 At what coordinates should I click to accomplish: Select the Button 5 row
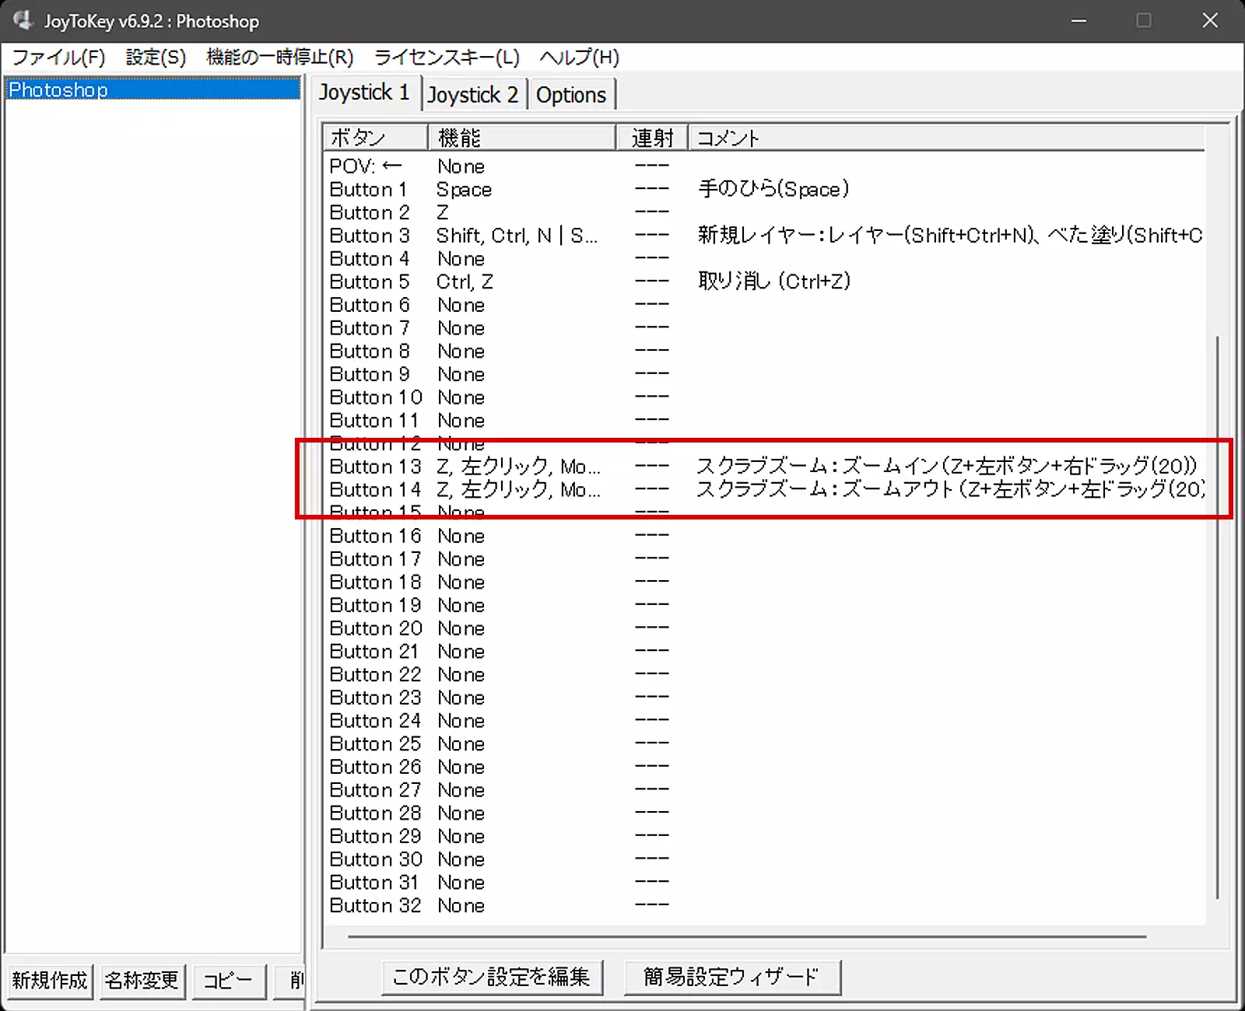tap(764, 282)
